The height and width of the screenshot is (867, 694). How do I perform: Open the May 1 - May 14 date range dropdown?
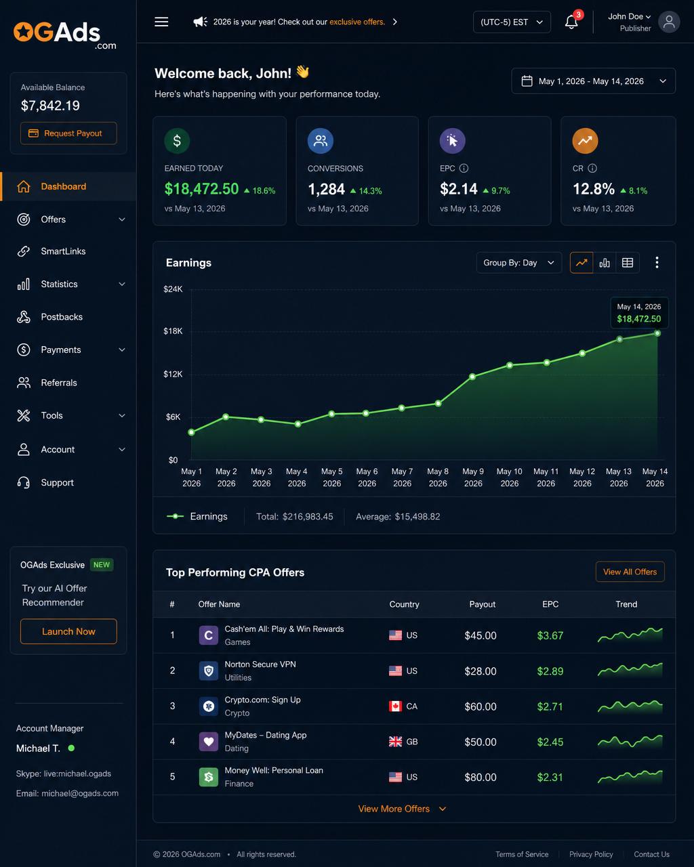tap(594, 81)
